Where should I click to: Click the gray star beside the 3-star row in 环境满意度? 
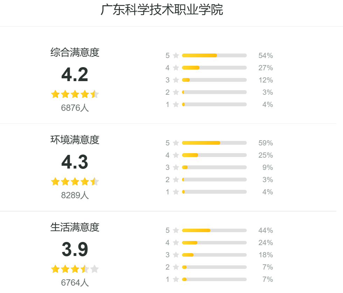176,167
